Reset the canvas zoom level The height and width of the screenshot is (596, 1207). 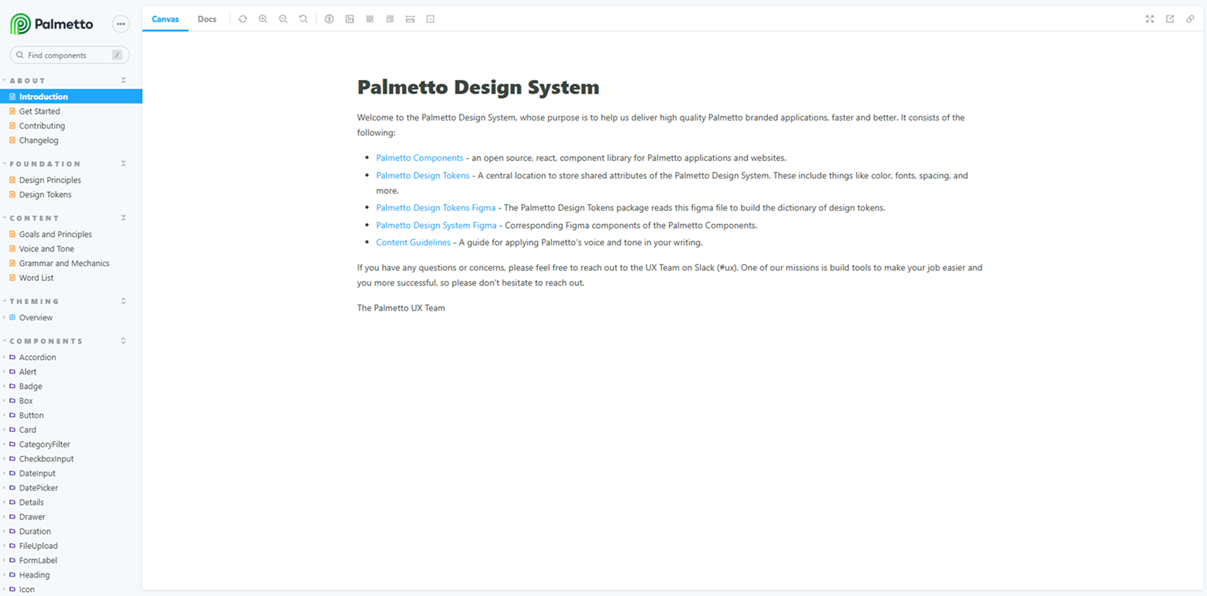(x=303, y=19)
